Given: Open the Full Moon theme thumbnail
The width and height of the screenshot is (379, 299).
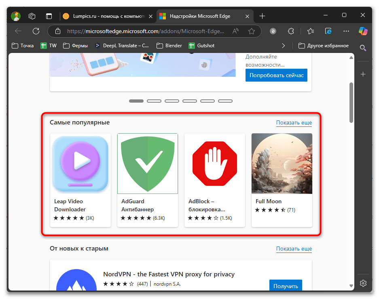Looking at the screenshot, I should point(282,164).
